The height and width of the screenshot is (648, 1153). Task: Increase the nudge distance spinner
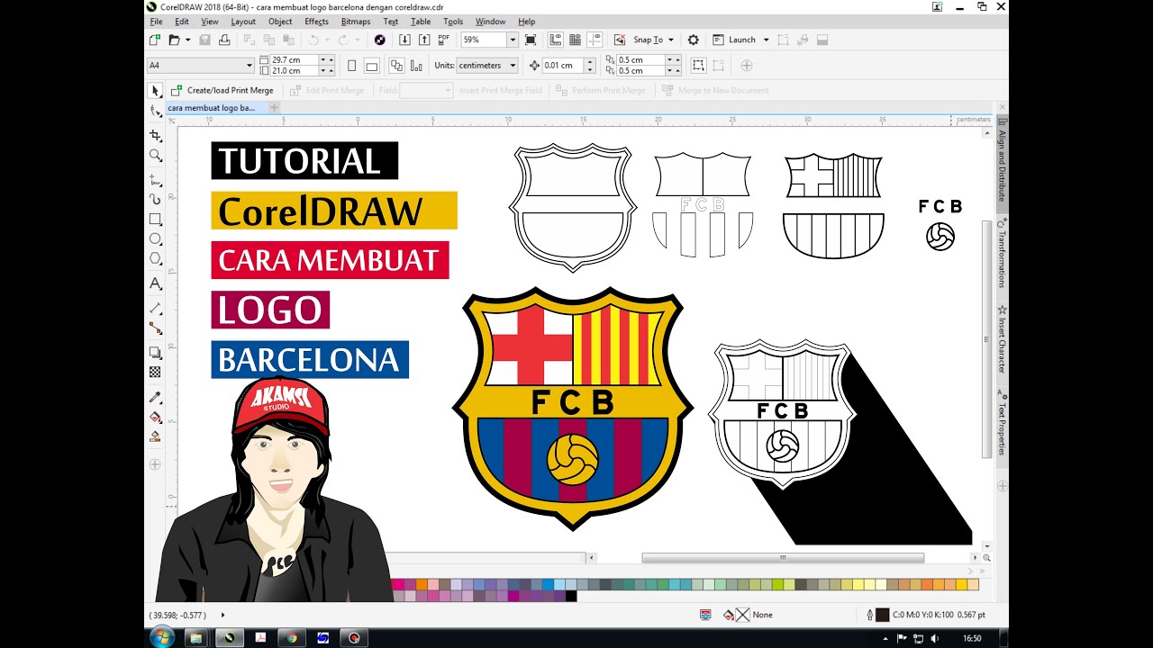(x=590, y=61)
